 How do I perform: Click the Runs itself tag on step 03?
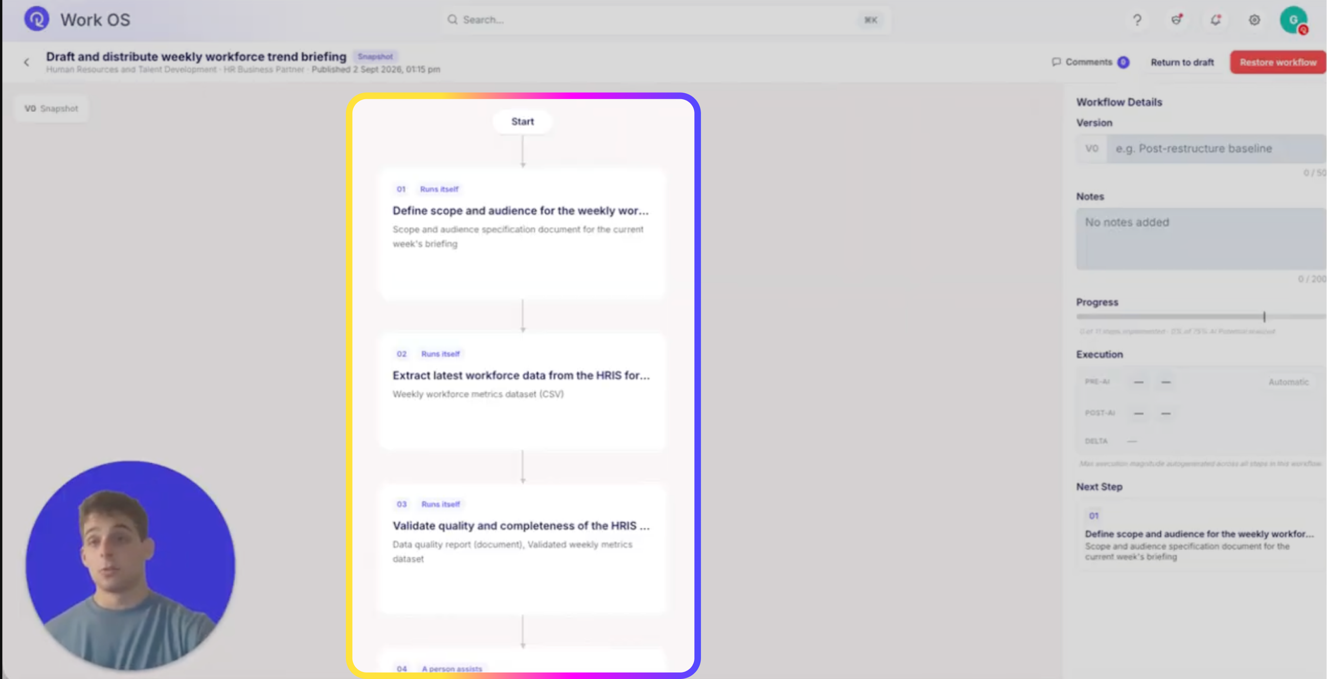(x=441, y=504)
